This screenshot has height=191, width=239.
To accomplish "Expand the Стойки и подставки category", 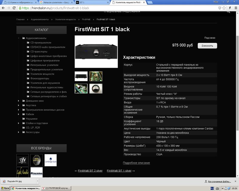I will 19,123.
